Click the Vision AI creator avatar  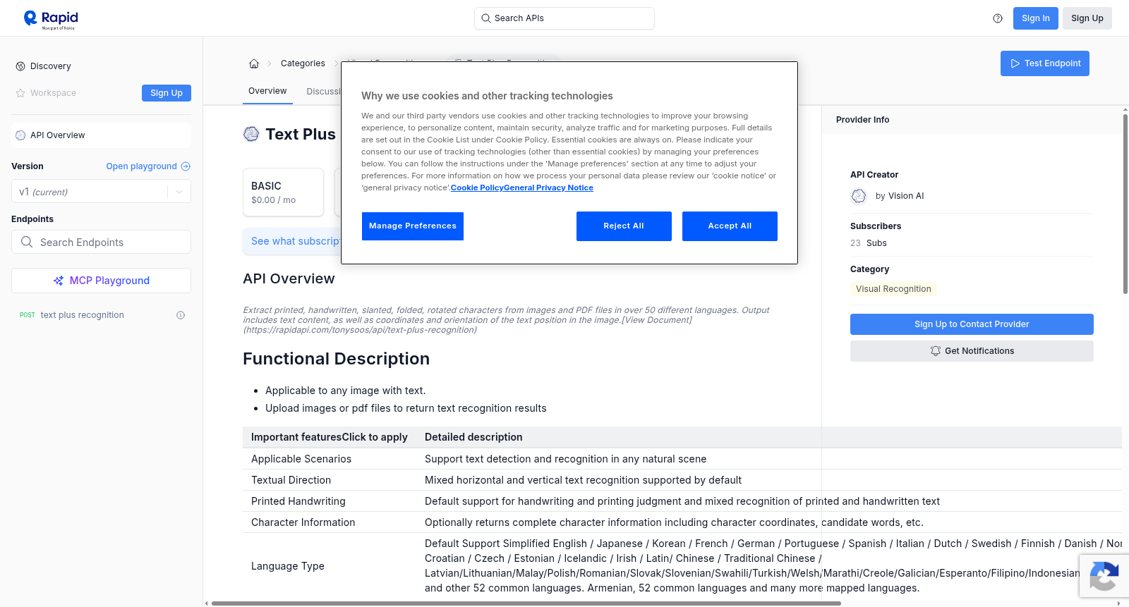[x=859, y=196]
